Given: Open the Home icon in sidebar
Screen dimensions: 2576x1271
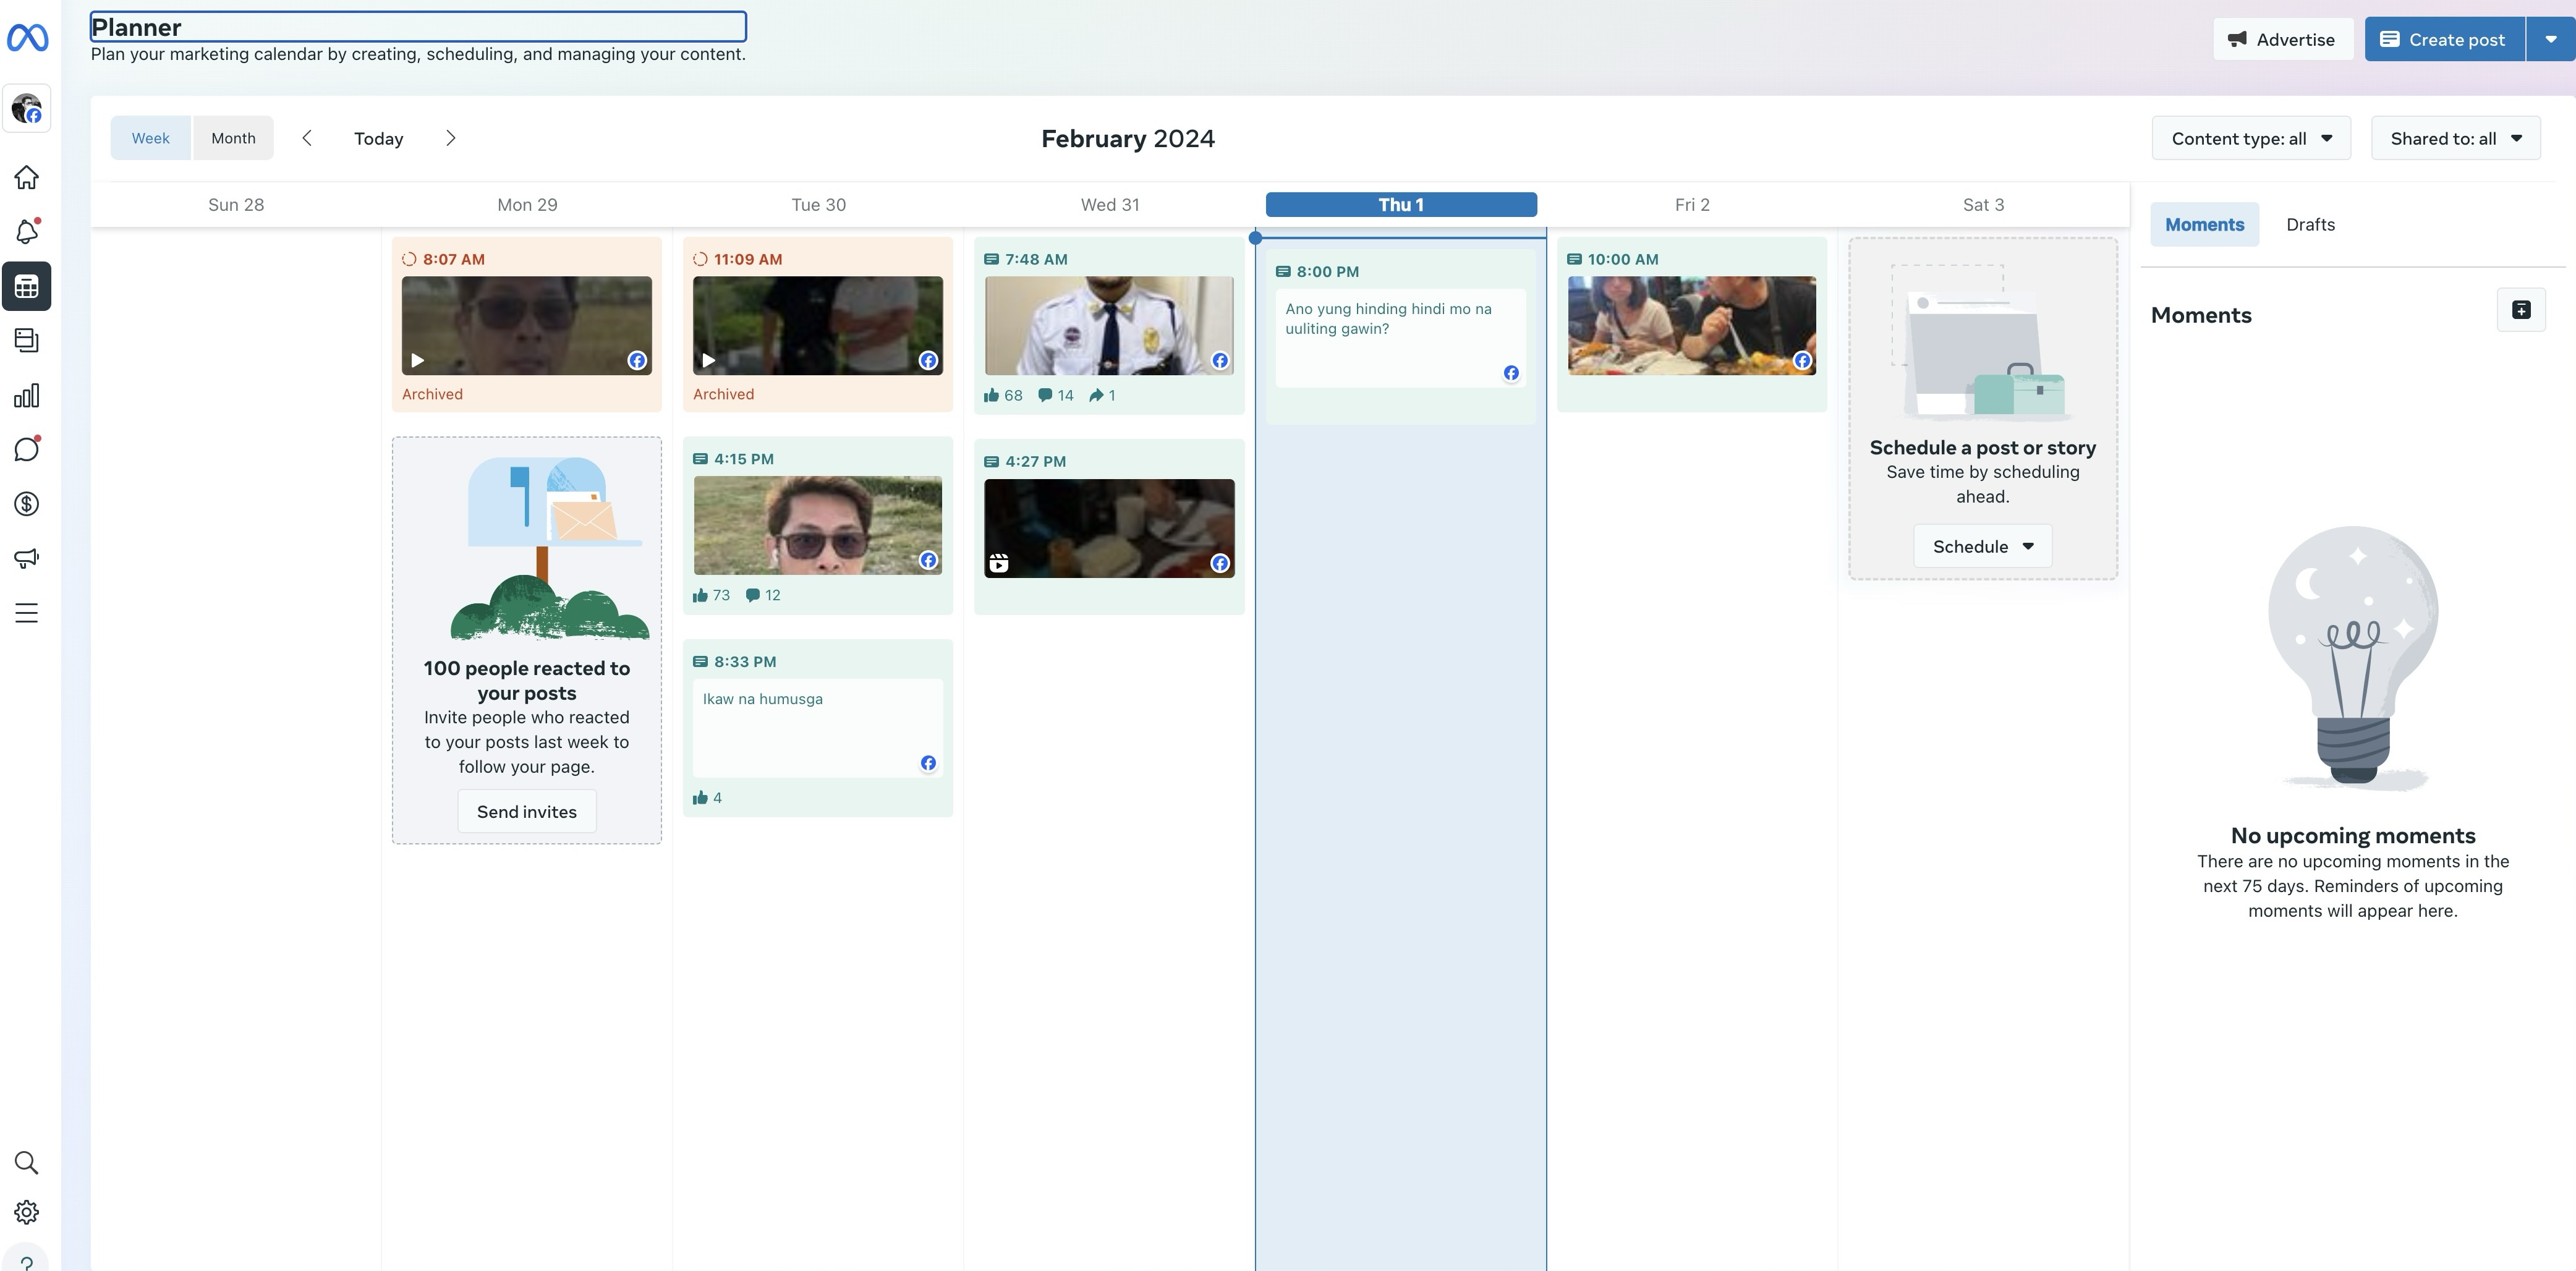Looking at the screenshot, I should 27,177.
